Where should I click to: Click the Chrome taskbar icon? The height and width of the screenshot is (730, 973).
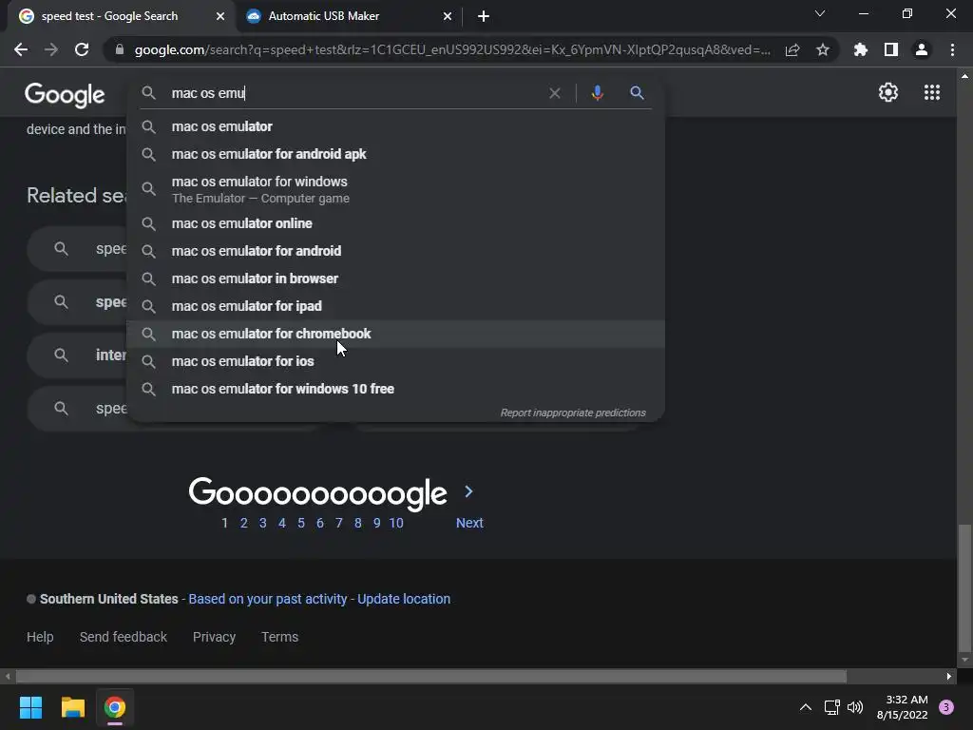click(115, 707)
